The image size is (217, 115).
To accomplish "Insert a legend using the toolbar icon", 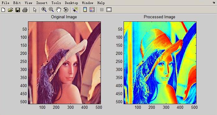I will coord(92,10).
